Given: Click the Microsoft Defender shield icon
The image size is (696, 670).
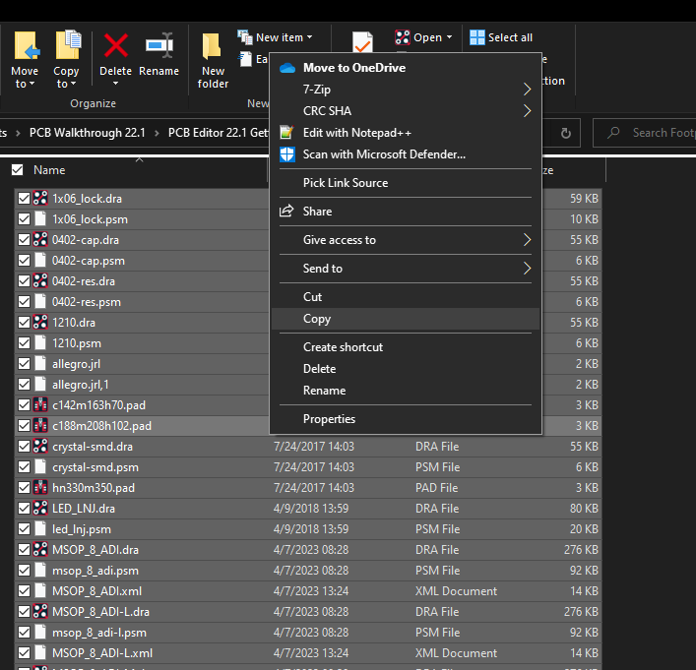Looking at the screenshot, I should 287,154.
